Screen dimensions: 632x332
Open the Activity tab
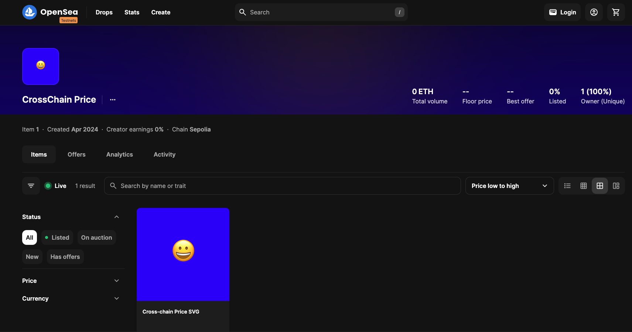pyautogui.click(x=164, y=154)
